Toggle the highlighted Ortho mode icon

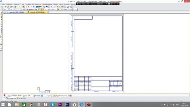(x=58, y=9)
